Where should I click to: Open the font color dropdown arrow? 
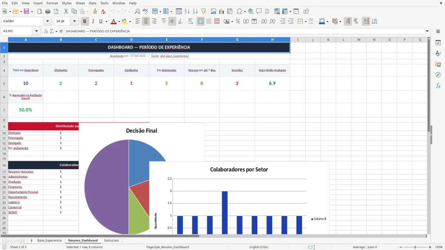click(x=119, y=21)
